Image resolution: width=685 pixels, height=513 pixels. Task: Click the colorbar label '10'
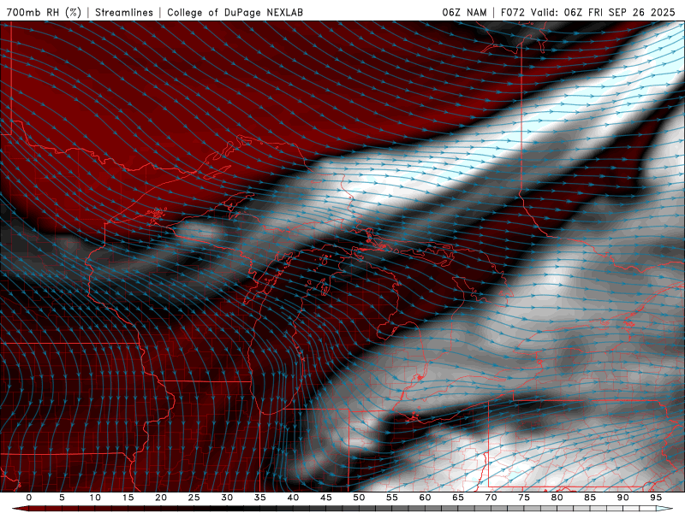95,498
